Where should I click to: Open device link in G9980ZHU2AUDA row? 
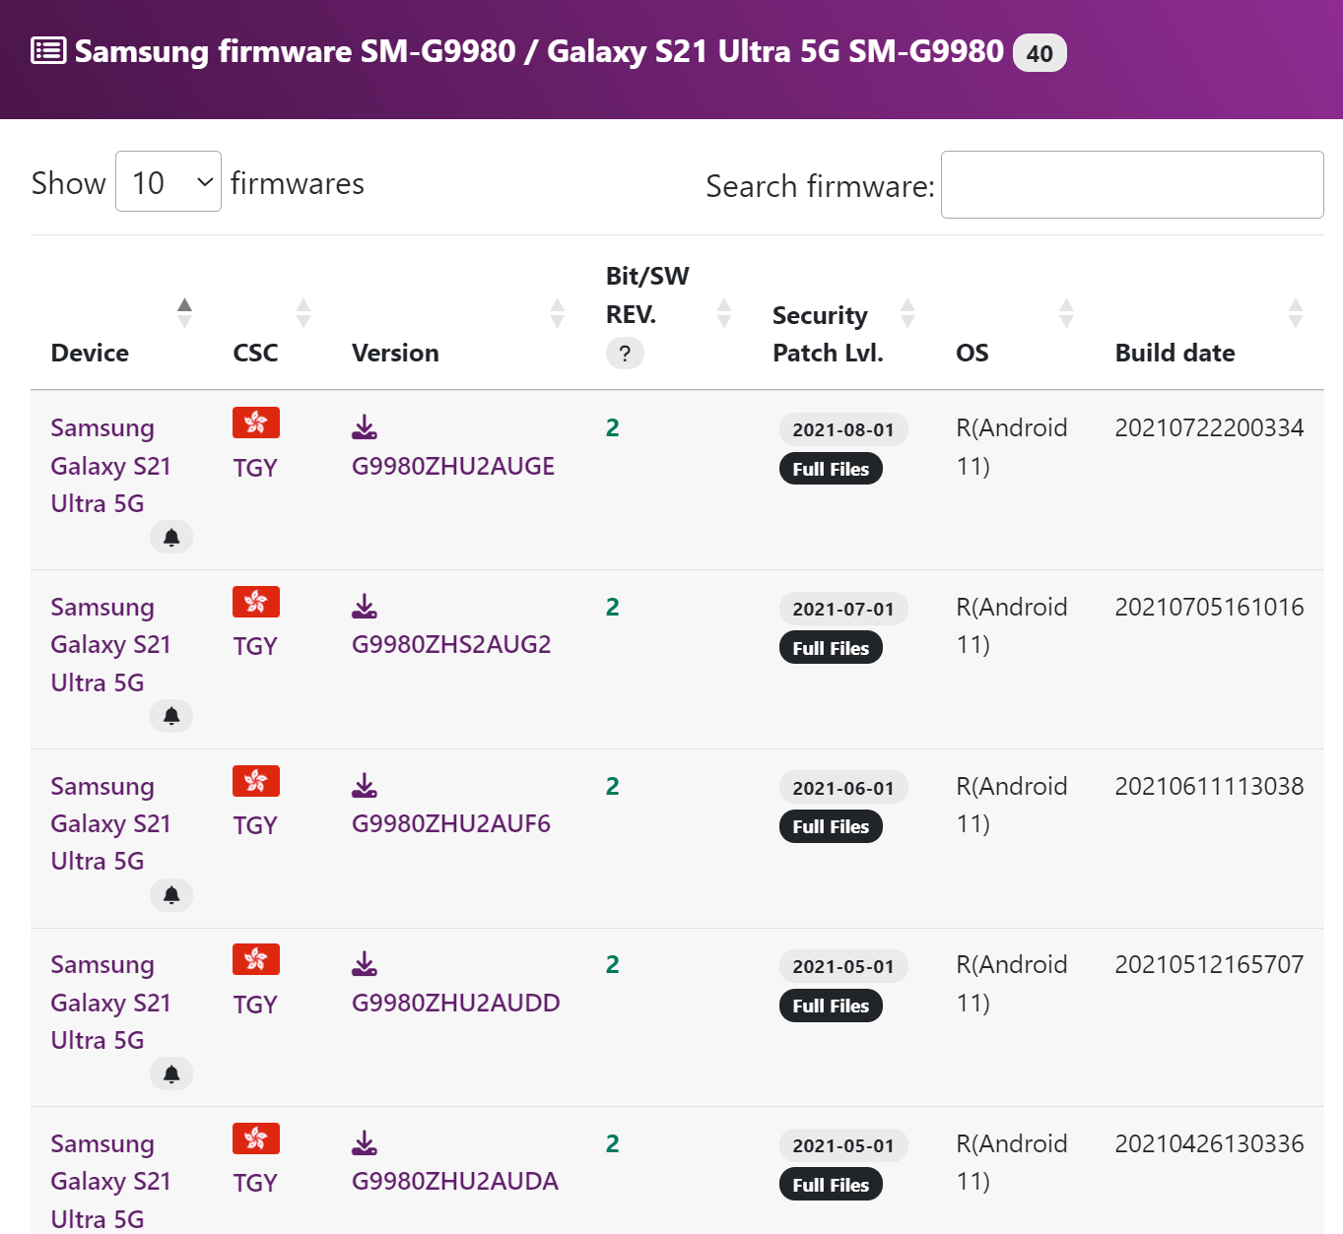point(110,1181)
